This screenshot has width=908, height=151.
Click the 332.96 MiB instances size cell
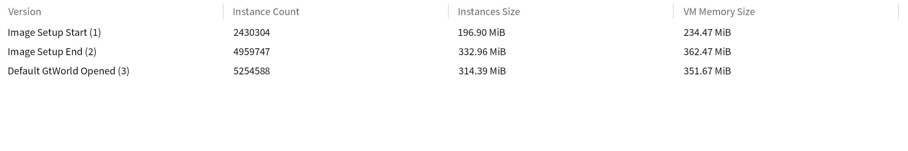[x=482, y=52]
